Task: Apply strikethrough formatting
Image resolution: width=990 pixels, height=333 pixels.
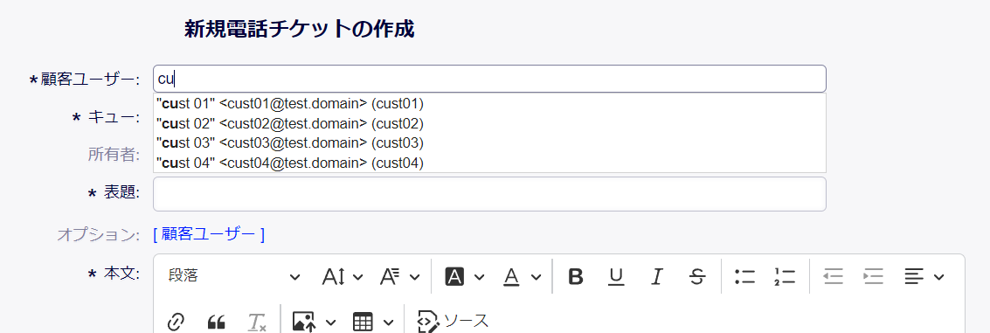Action: coord(697,276)
